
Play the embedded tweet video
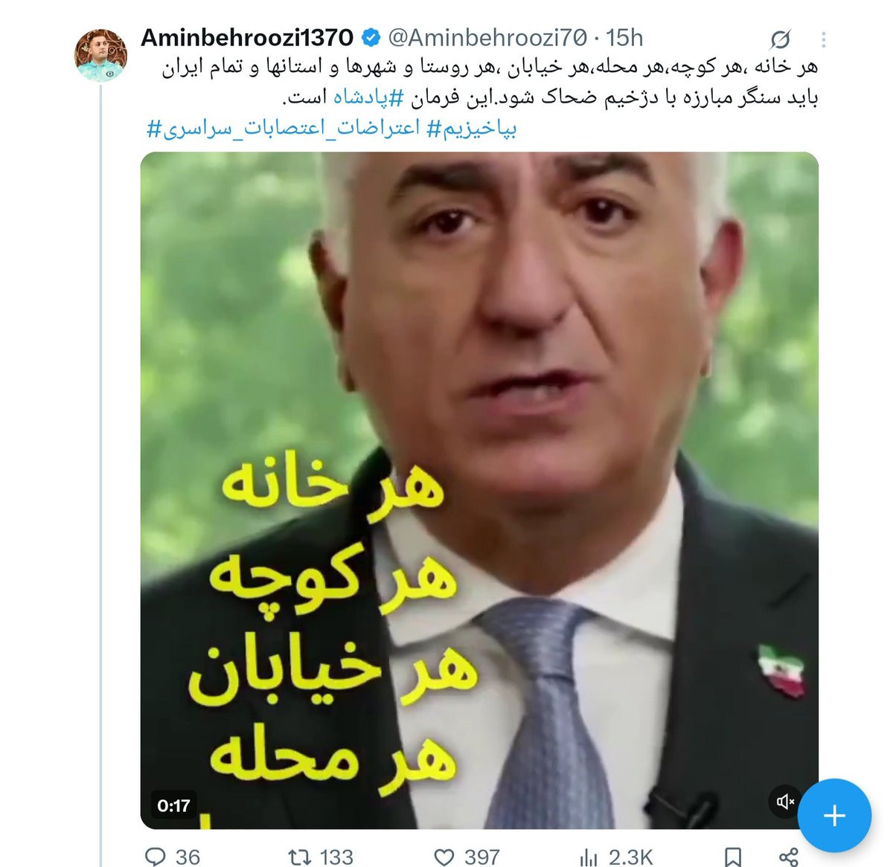coord(479,490)
